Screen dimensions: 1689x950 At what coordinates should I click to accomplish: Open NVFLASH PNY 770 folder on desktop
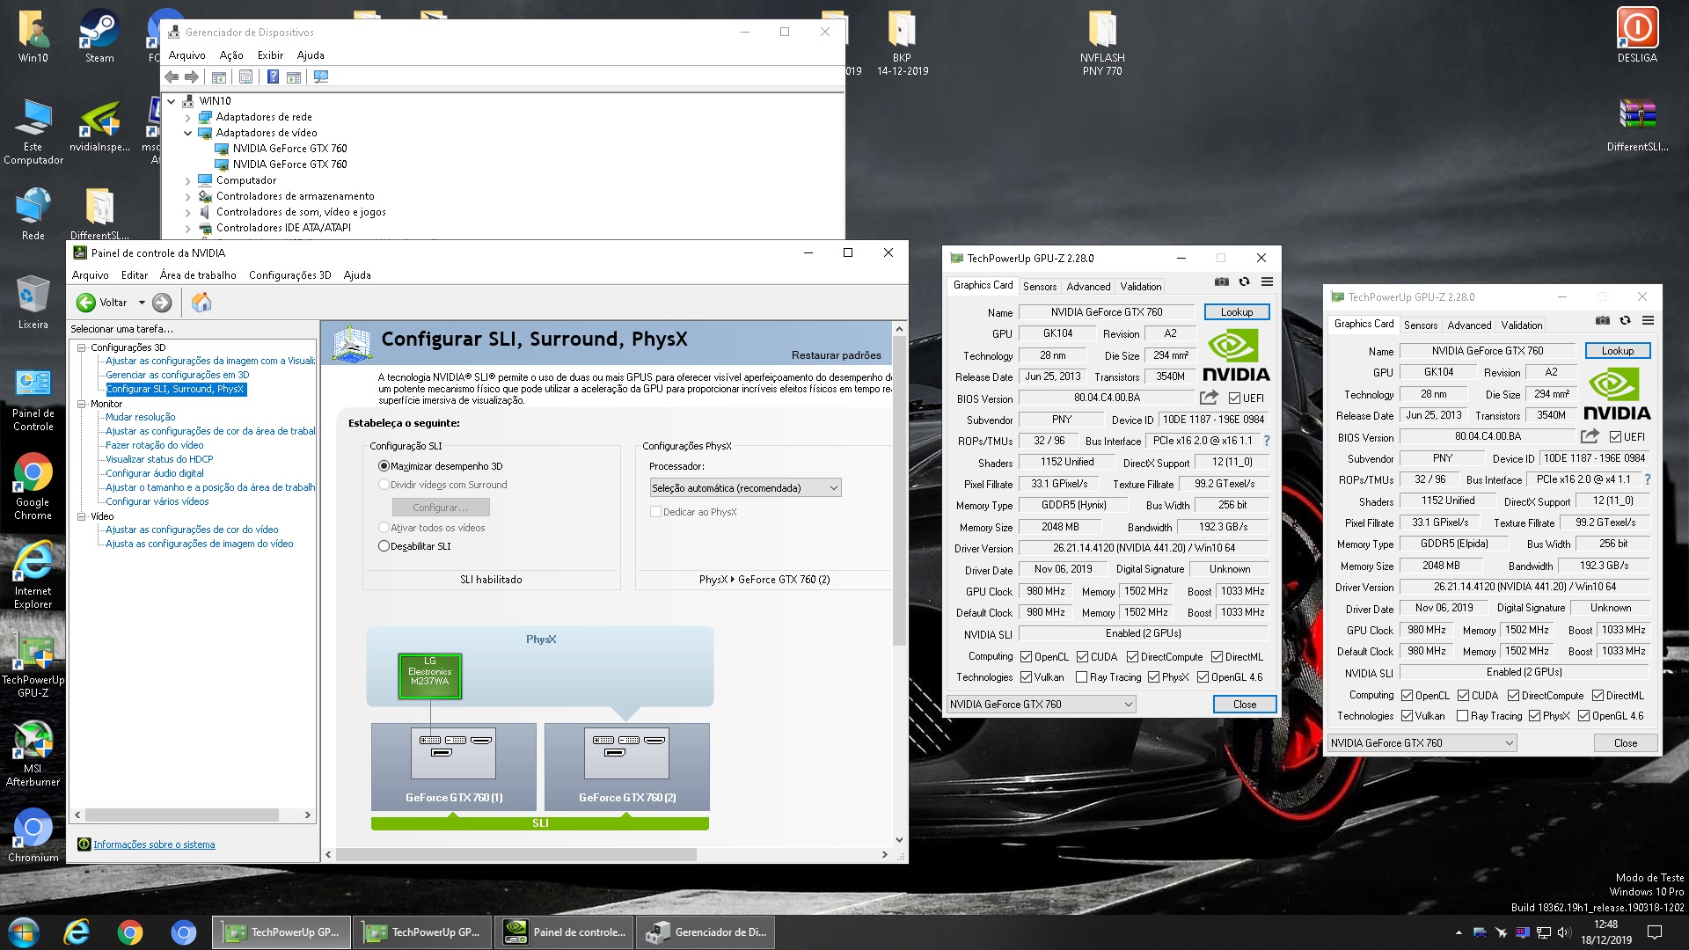tap(1101, 42)
